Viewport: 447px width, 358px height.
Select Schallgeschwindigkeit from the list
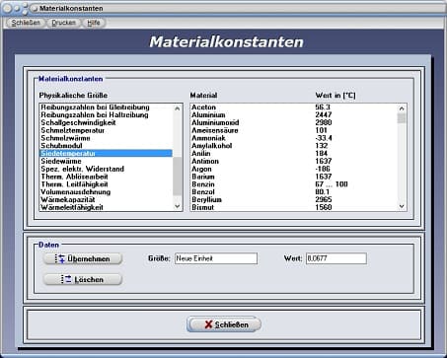106,122
